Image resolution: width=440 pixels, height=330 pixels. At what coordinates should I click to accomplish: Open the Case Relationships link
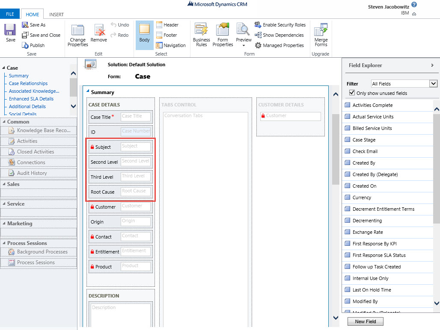coord(28,83)
